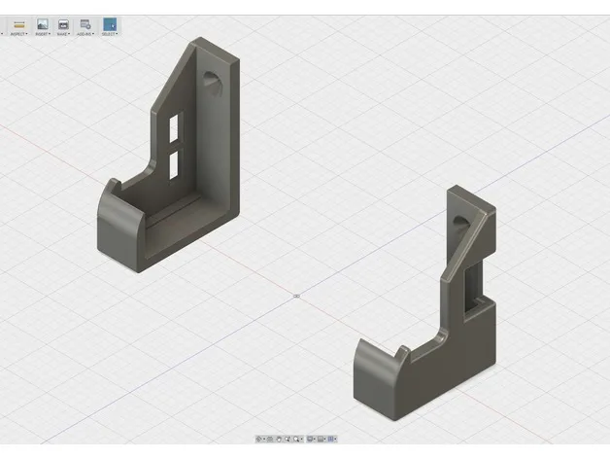Click the Add-Ins scripts icon
The image size is (610, 459).
[x=85, y=24]
